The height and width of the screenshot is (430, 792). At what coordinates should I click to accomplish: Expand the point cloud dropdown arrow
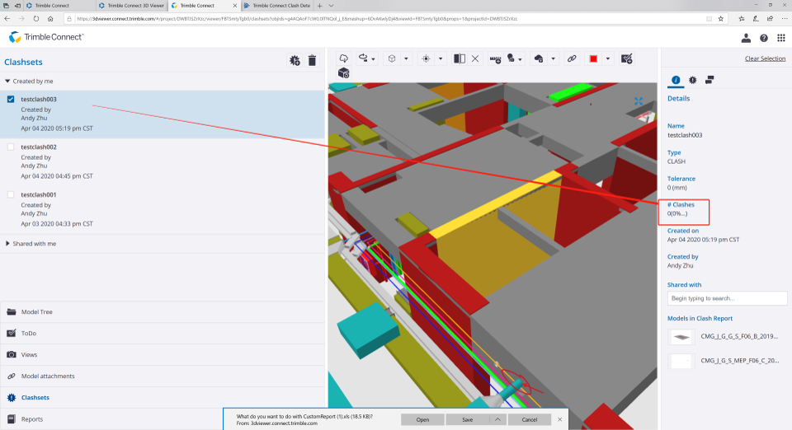coord(553,59)
